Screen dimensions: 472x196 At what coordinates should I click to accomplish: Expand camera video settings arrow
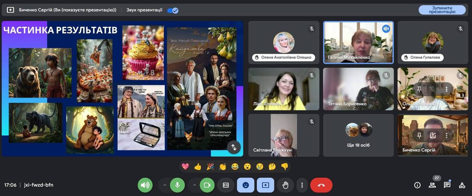tap(194, 185)
